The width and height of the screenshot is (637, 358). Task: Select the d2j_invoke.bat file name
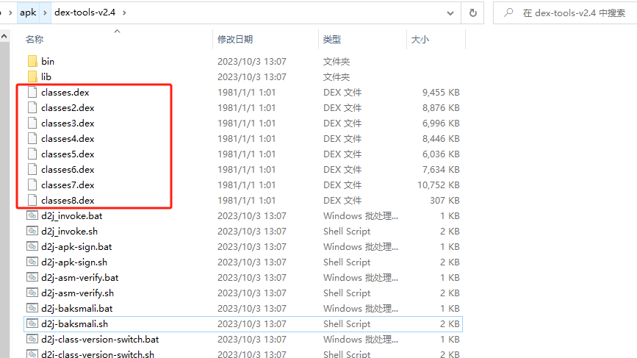(71, 216)
